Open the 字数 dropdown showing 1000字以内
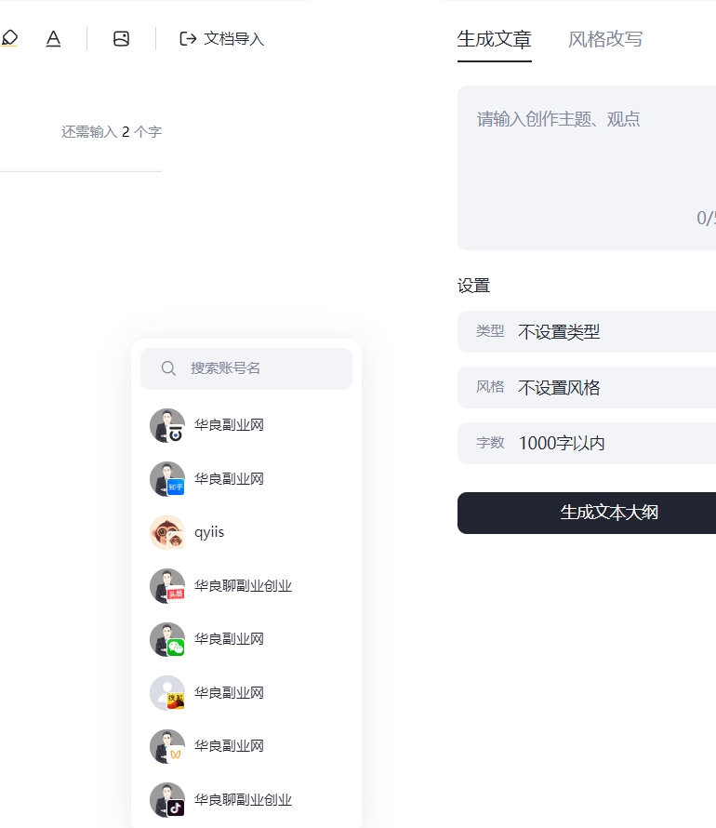The width and height of the screenshot is (716, 828). click(587, 443)
